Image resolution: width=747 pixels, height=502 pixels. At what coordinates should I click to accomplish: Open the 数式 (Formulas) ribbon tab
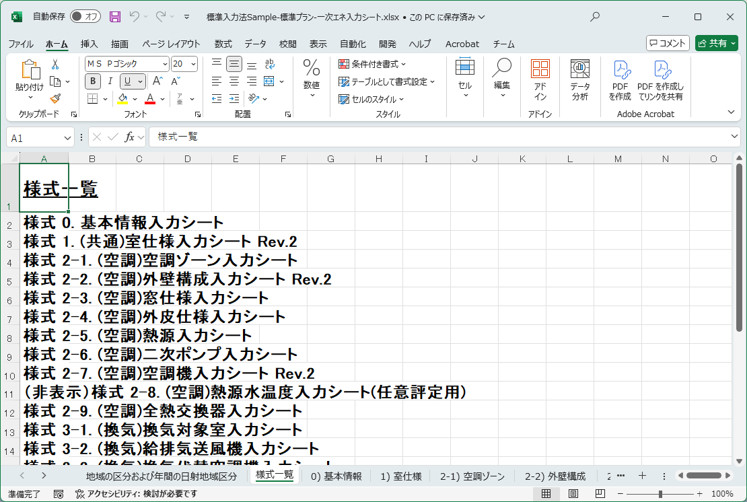pyautogui.click(x=223, y=44)
